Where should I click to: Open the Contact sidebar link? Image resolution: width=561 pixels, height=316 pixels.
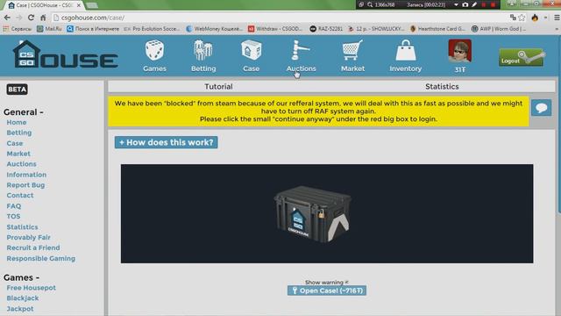pos(19,196)
